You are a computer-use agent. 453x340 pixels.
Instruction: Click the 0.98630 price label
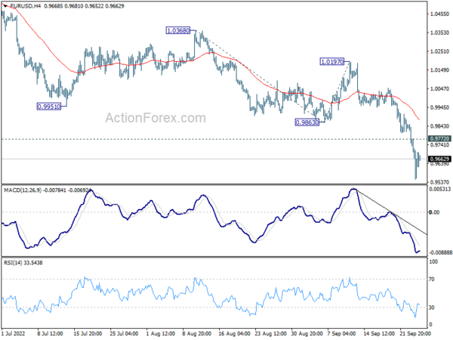tap(307, 122)
